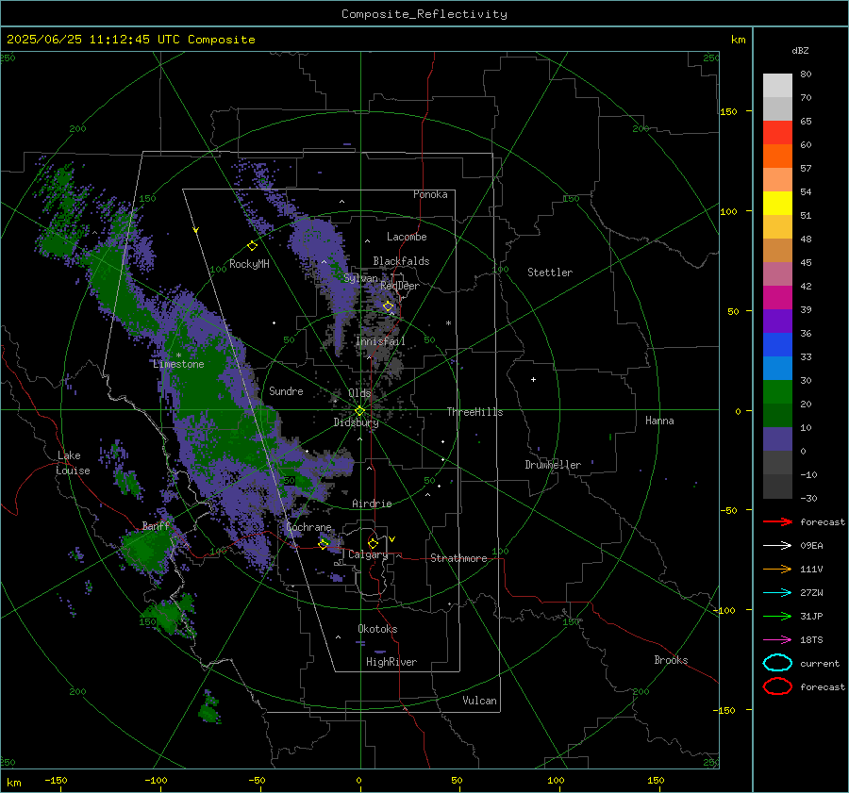Click the Blackfalds label
The image size is (849, 793).
click(x=401, y=261)
